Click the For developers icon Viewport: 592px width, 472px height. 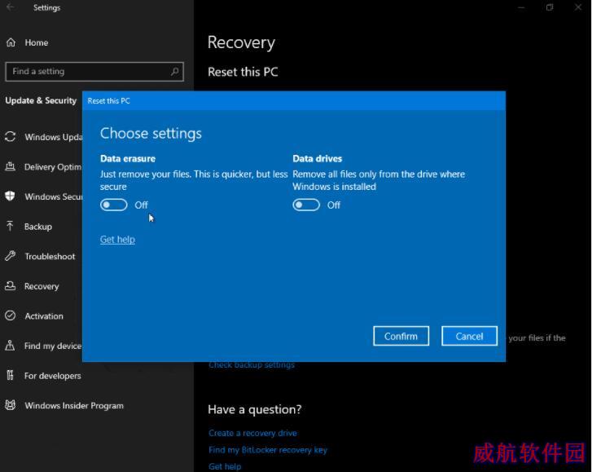(11, 376)
